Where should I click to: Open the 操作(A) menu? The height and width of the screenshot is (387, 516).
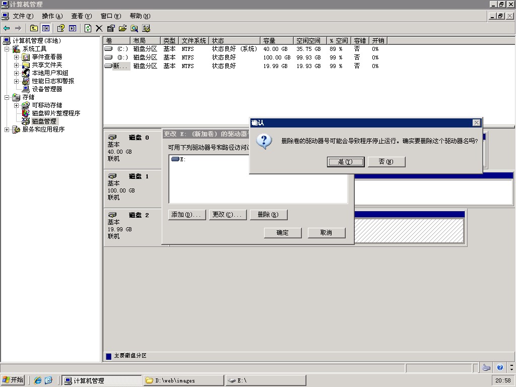[x=52, y=16]
